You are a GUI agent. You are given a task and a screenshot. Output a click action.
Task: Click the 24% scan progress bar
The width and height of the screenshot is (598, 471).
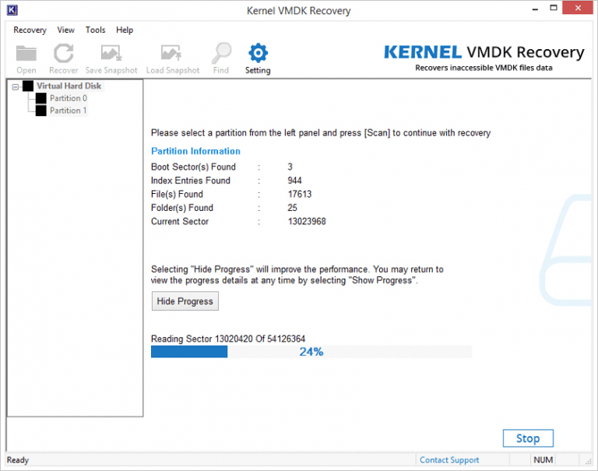click(311, 352)
